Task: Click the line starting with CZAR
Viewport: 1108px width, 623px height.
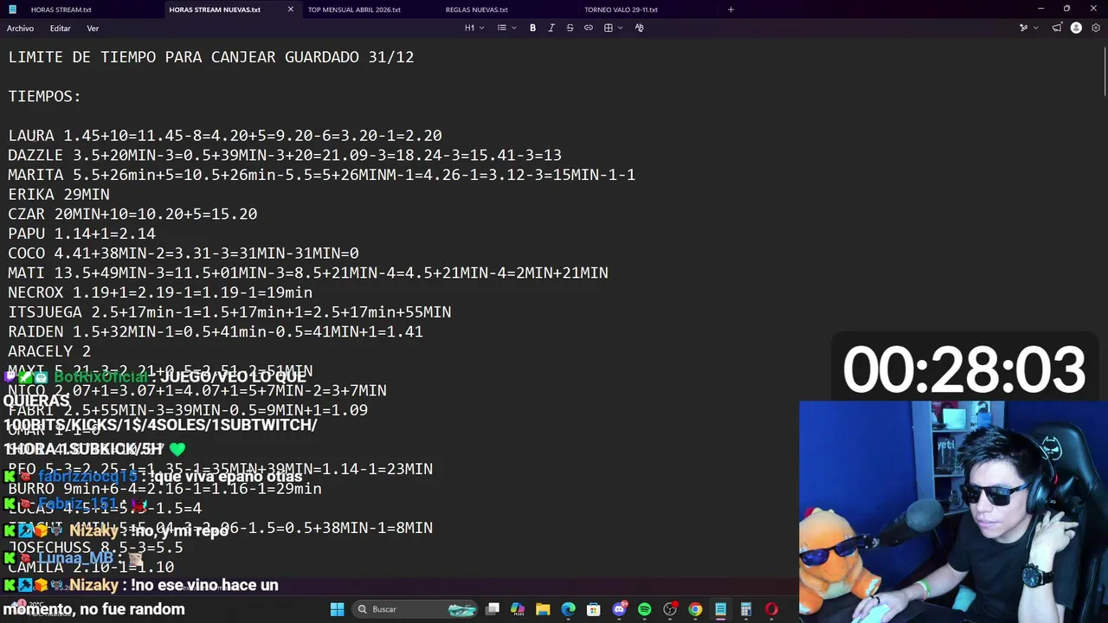Action: click(x=132, y=214)
